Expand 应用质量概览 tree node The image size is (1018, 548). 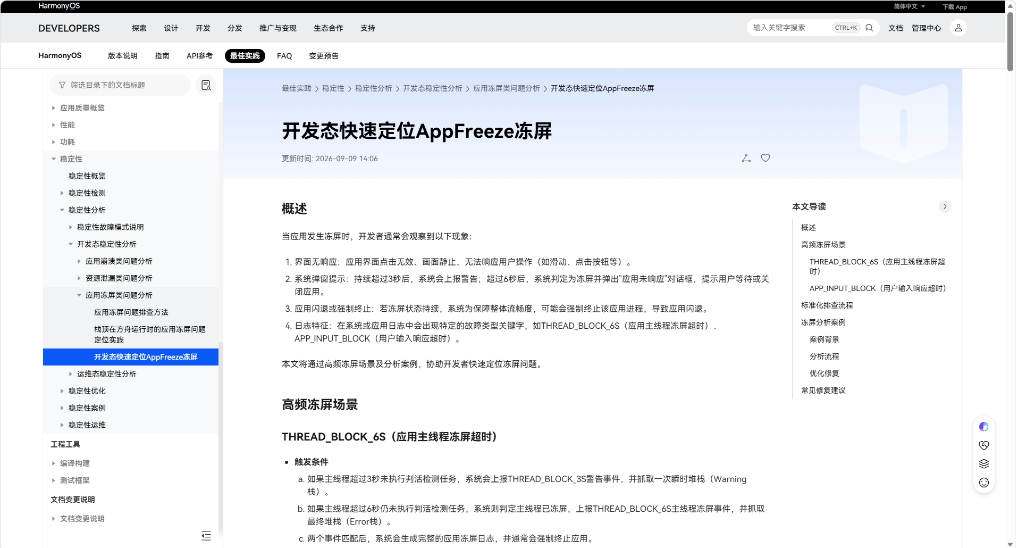53,108
